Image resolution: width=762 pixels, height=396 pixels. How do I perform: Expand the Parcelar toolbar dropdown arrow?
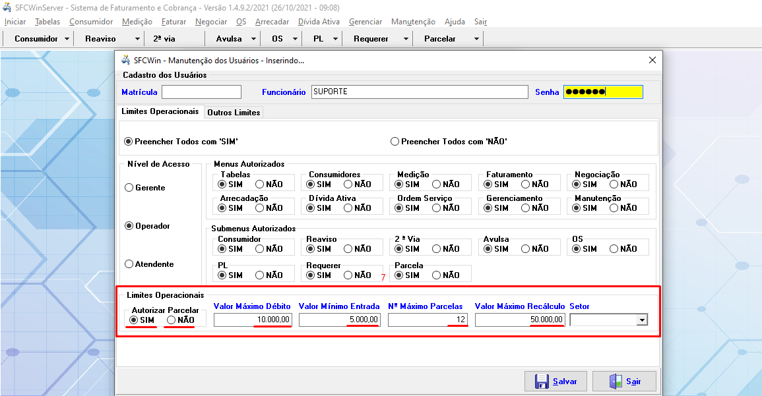point(476,39)
